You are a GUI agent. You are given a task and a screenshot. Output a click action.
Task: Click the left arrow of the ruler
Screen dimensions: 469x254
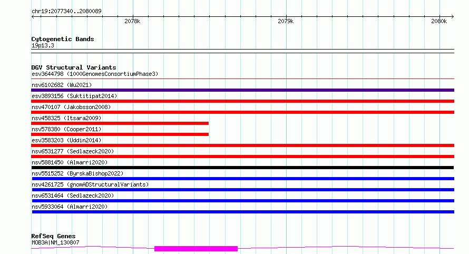33,16
